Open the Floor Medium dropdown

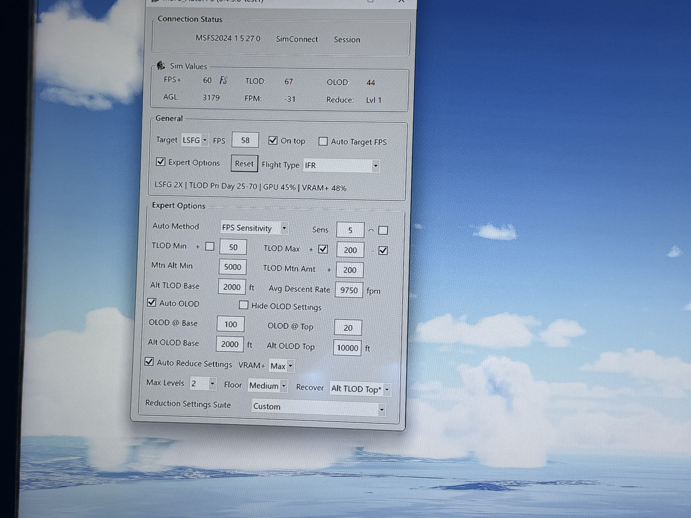point(268,386)
